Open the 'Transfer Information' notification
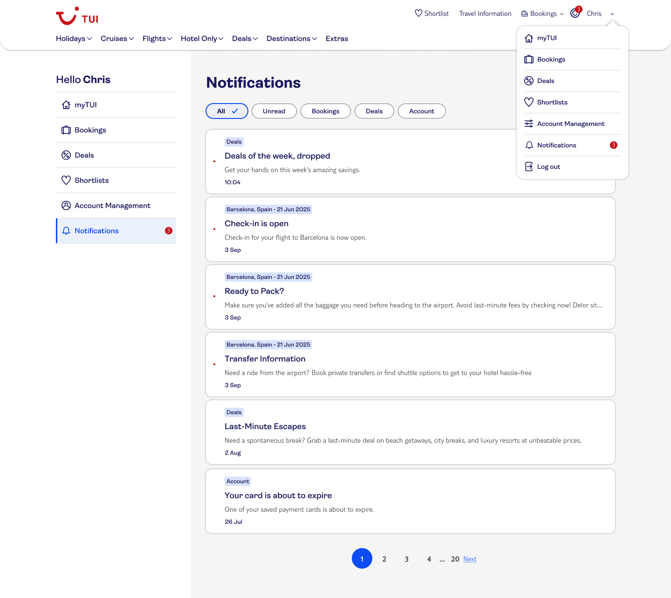This screenshot has height=598, width=671. point(411,364)
